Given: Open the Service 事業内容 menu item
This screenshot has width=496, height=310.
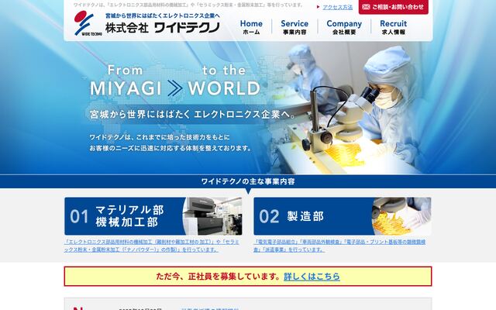Looking at the screenshot, I should coord(294,27).
